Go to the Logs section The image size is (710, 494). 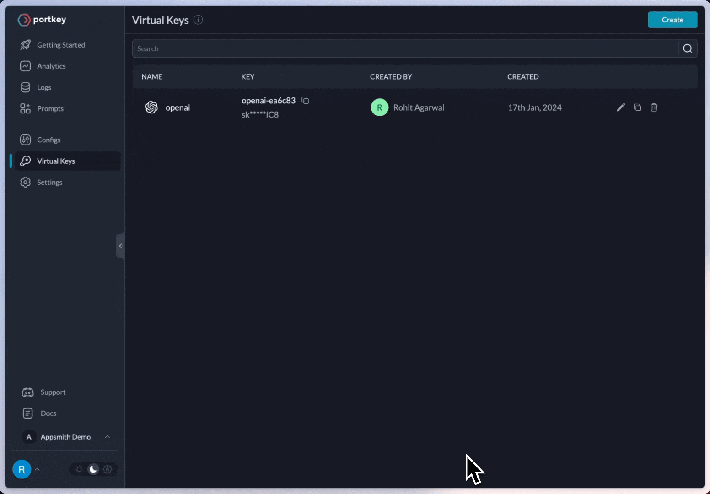[44, 87]
